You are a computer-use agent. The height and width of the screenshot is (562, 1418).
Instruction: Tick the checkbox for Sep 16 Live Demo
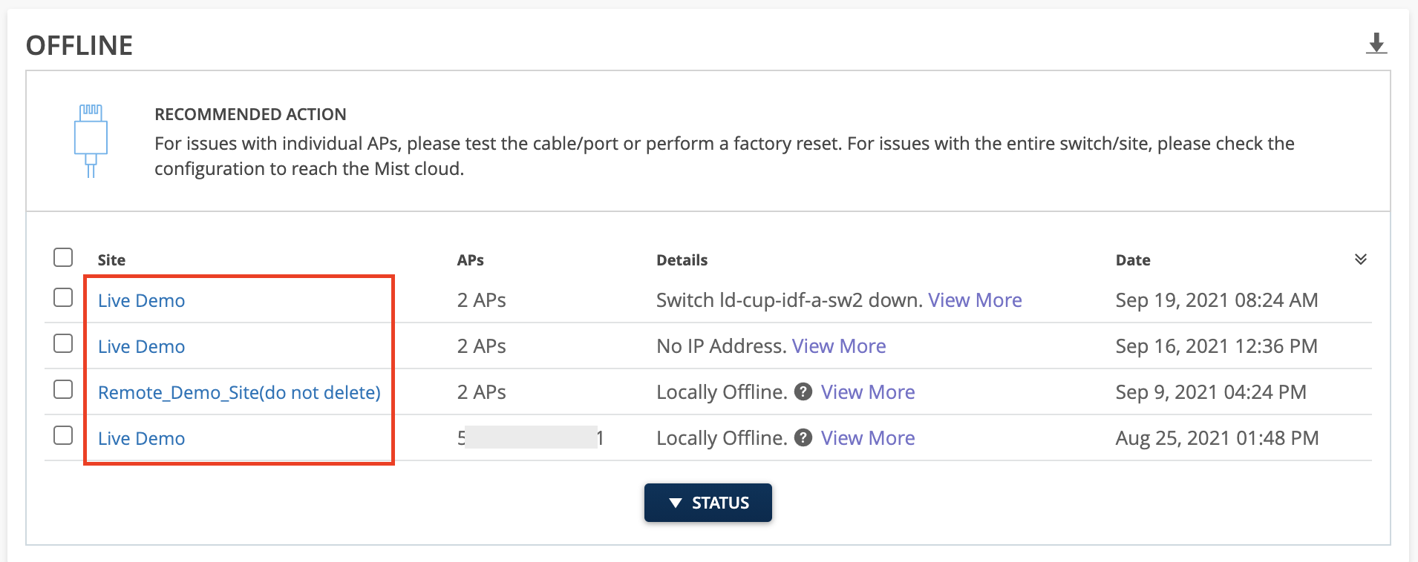click(63, 343)
